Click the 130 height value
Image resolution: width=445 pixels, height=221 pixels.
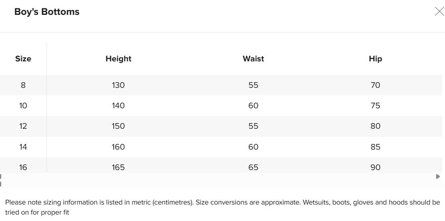[x=118, y=85]
